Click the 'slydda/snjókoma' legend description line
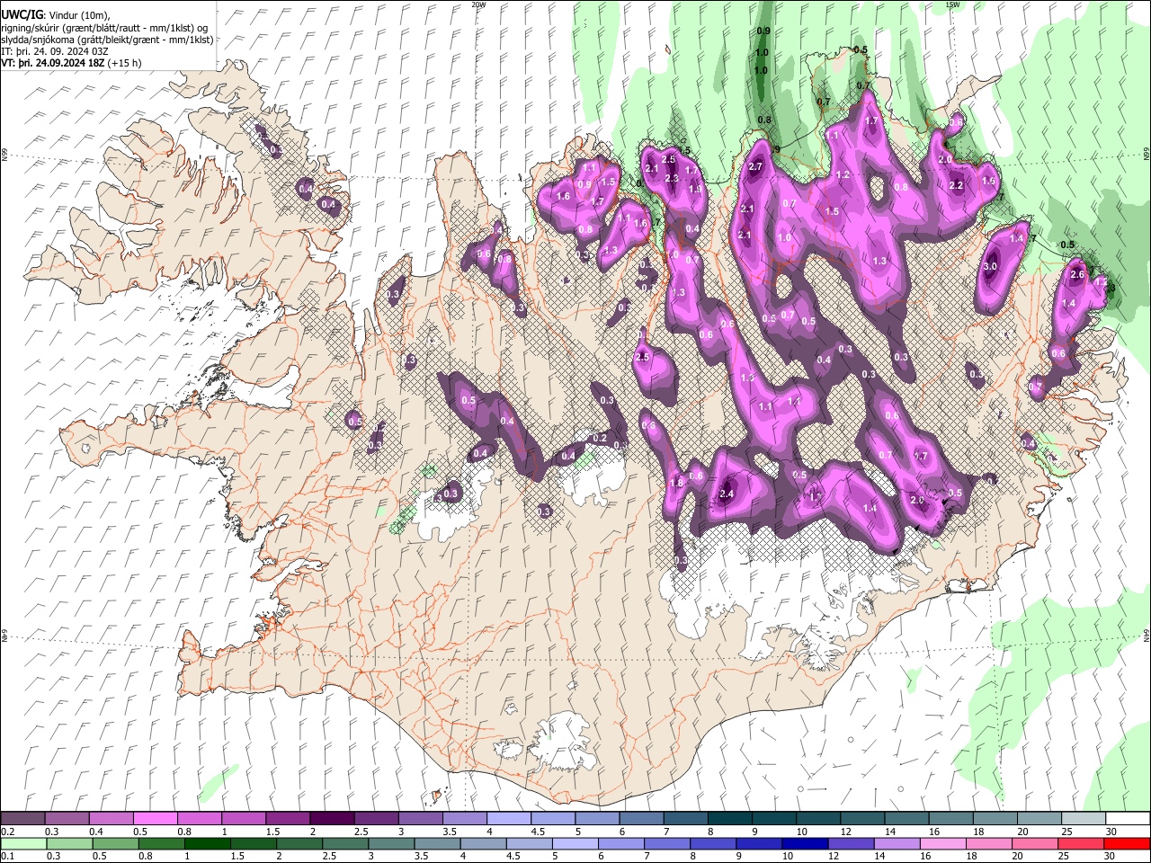1151x863 pixels. pos(107,40)
